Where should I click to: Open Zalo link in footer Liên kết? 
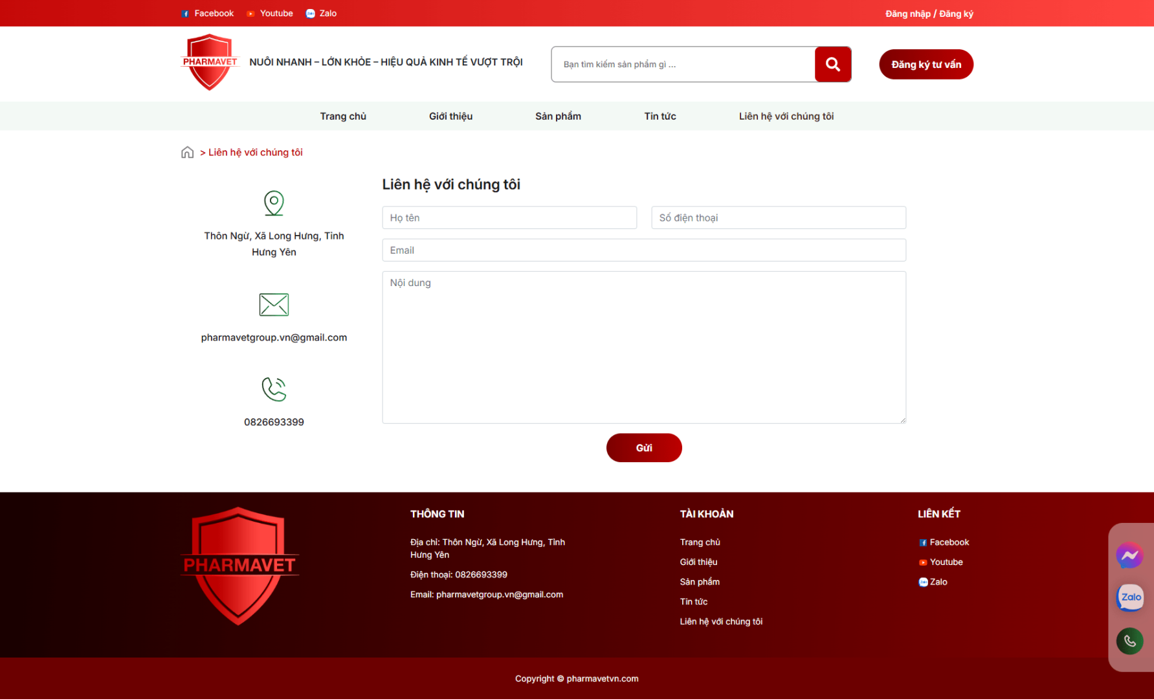[933, 582]
